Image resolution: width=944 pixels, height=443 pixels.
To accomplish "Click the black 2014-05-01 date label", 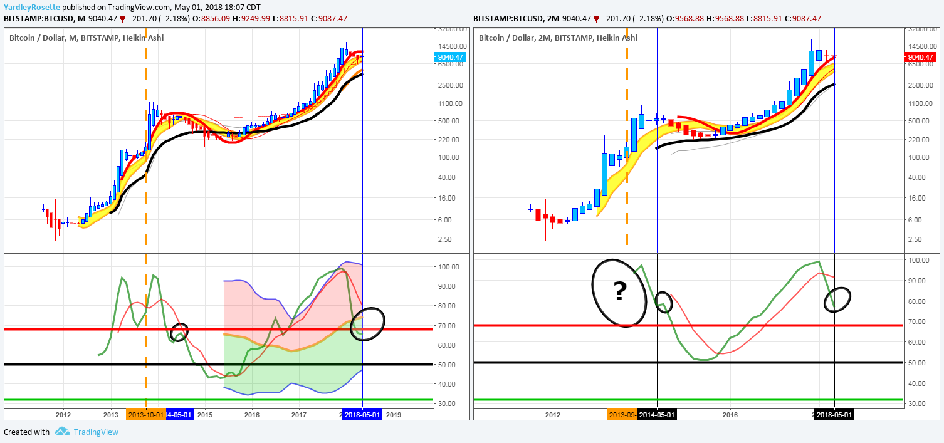I will click(x=657, y=414).
